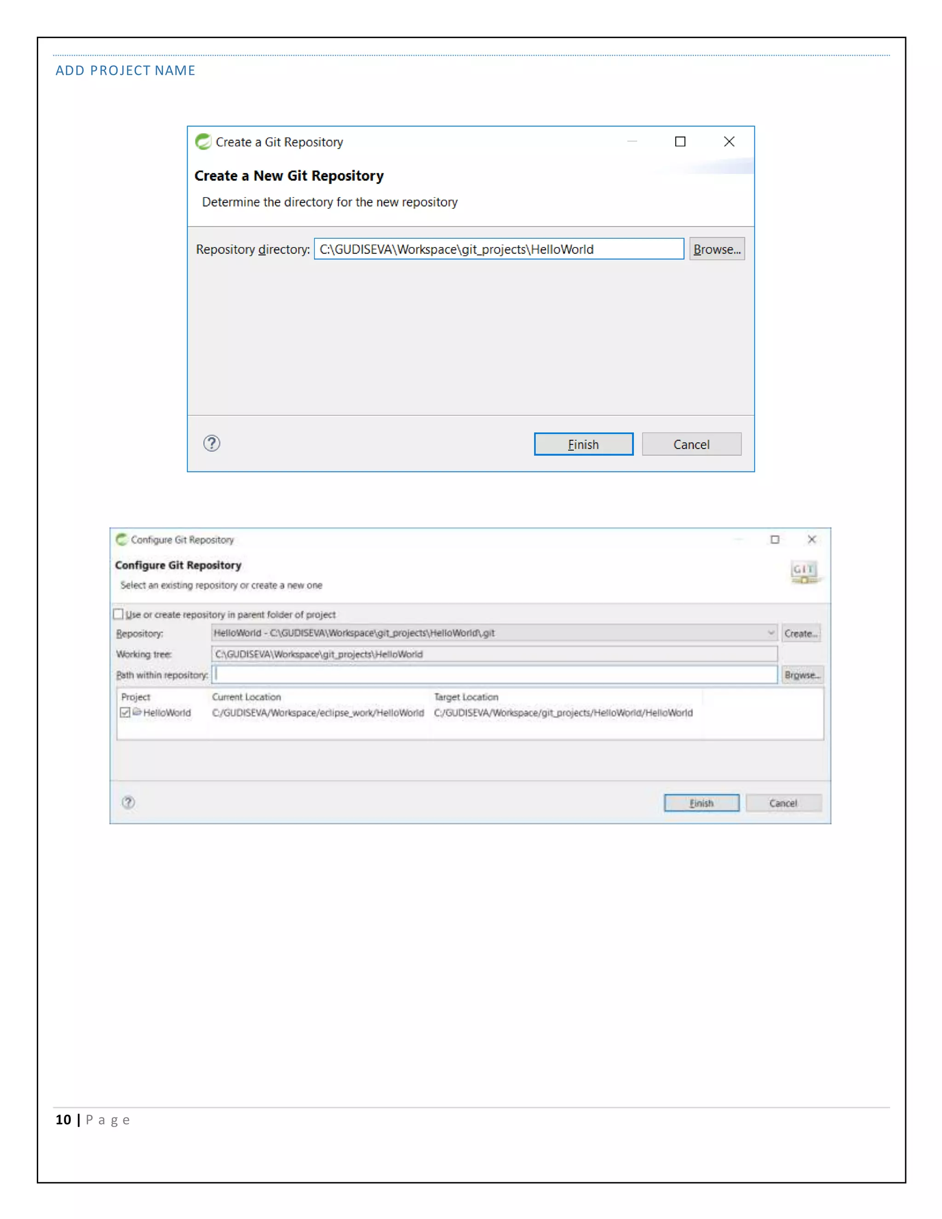The height and width of the screenshot is (1219, 942).
Task: Click the Repository directory text field
Action: tap(498, 249)
